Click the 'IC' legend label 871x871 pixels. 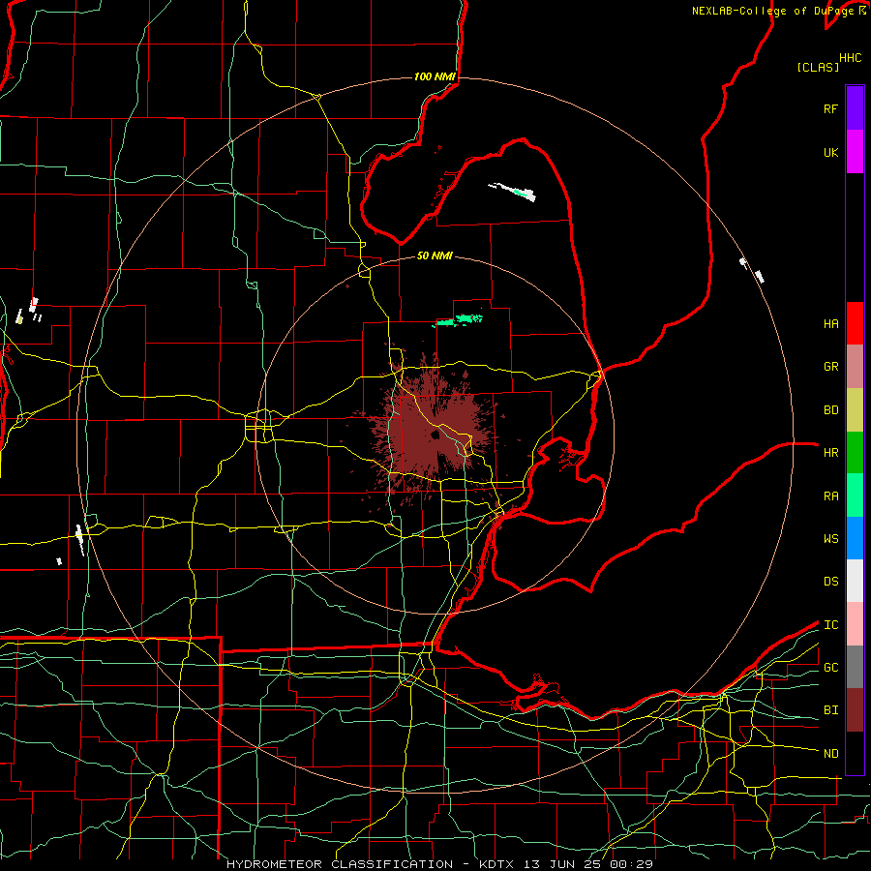[830, 625]
